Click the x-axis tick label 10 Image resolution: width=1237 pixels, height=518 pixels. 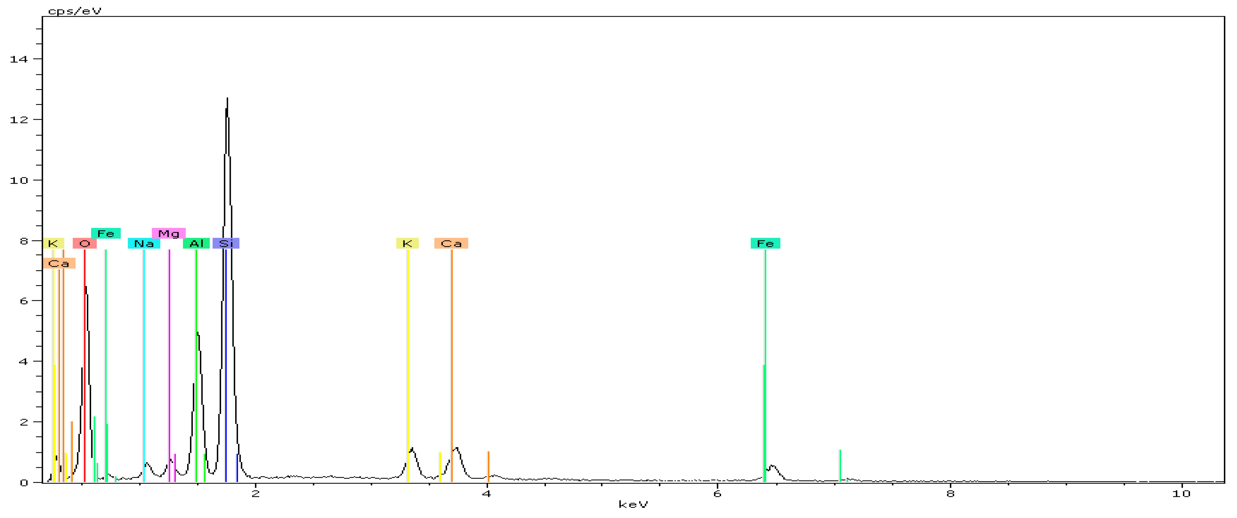click(x=1181, y=494)
